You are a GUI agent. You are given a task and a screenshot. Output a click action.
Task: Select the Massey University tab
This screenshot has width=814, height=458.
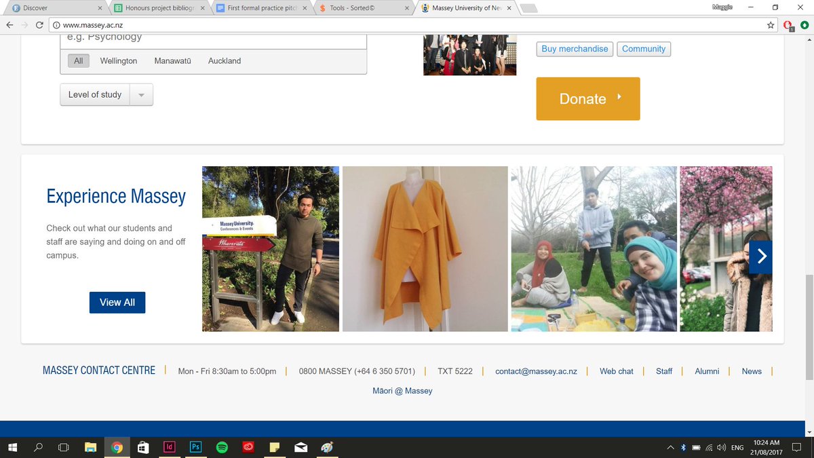coord(465,8)
